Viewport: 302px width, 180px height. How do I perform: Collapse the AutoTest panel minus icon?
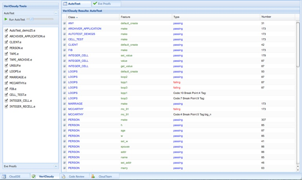[56, 13]
